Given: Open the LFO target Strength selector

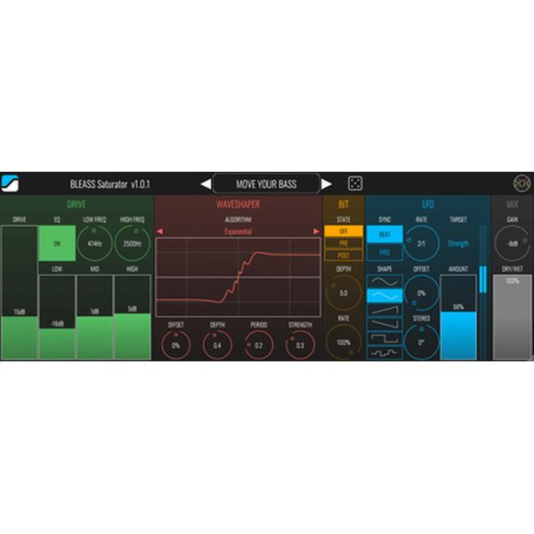Looking at the screenshot, I should (458, 243).
